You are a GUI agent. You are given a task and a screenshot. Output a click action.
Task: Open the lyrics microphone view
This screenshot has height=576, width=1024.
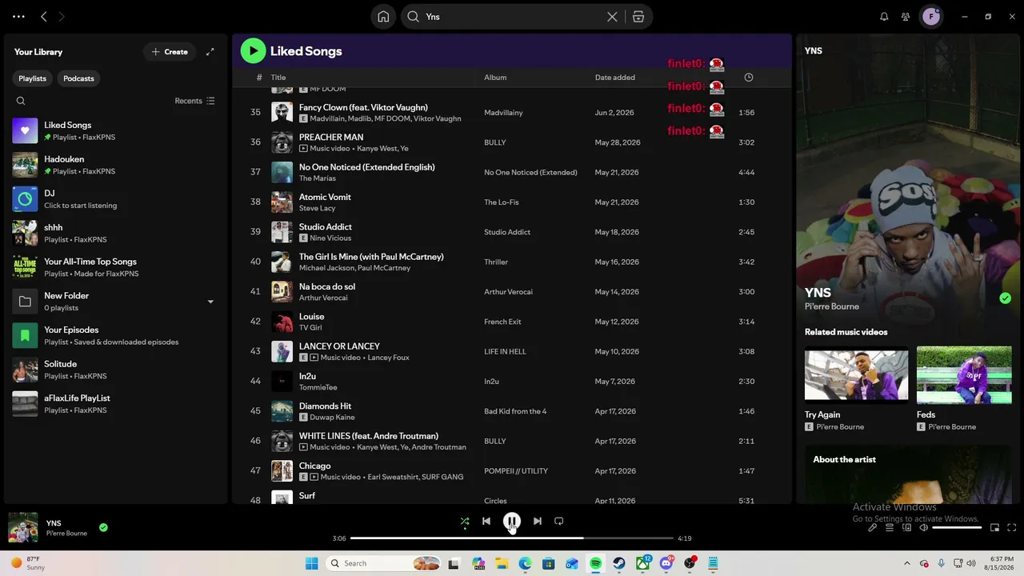(873, 528)
